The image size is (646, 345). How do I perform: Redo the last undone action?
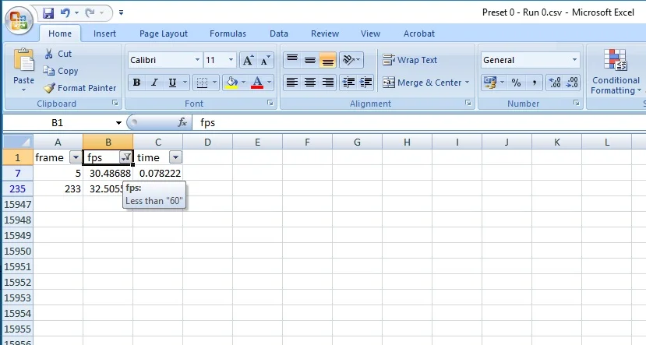point(90,13)
